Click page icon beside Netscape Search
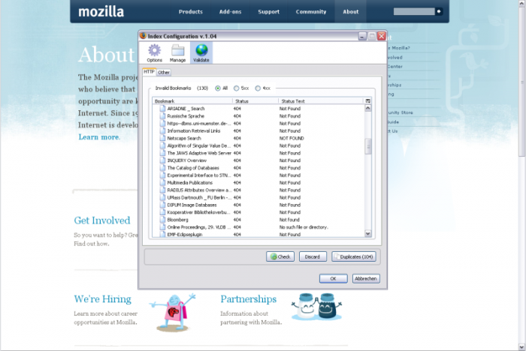The width and height of the screenshot is (526, 351). click(x=163, y=138)
